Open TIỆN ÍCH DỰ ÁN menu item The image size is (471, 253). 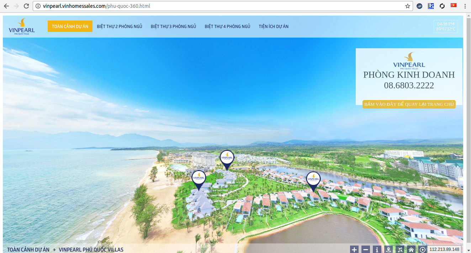point(274,26)
